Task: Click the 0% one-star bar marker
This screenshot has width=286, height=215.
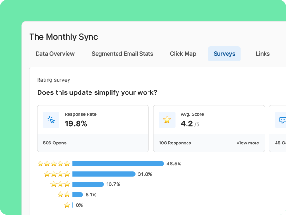Action: (x=73, y=205)
